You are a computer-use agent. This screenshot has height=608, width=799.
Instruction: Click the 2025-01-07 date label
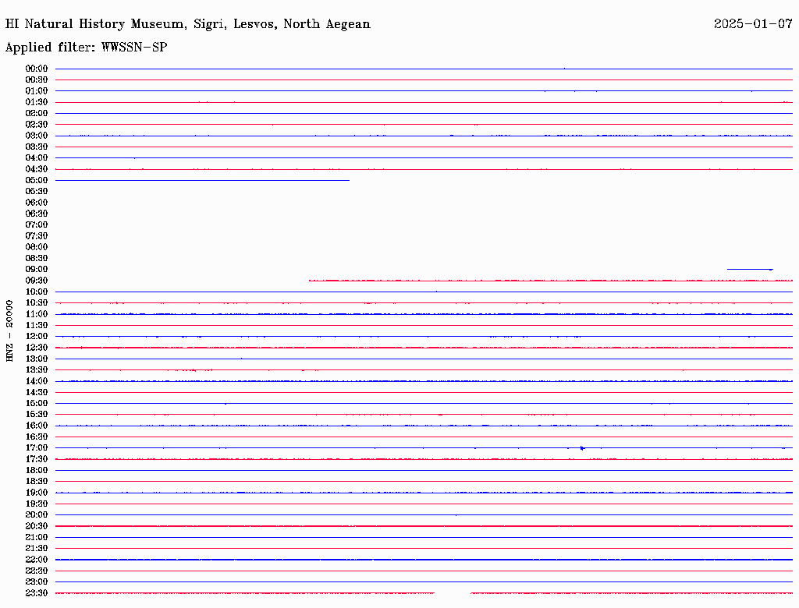[753, 24]
